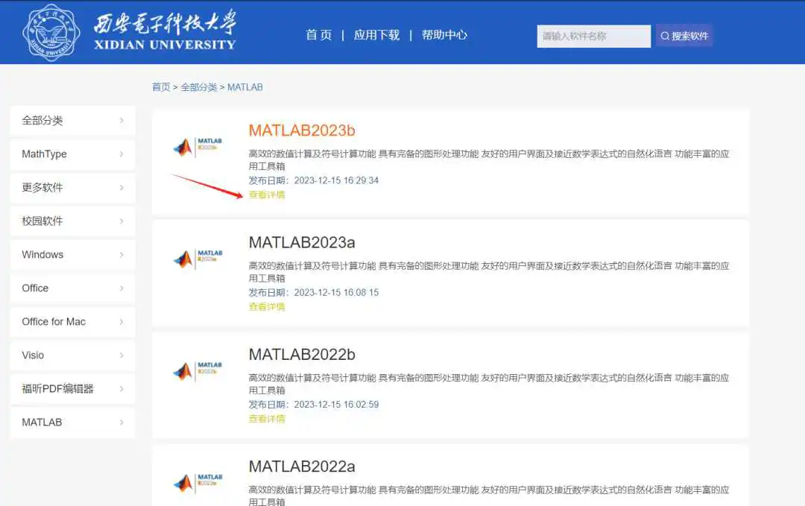The width and height of the screenshot is (805, 506).
Task: Open the MATLAB2022b product logo thumbnail
Action: pos(198,371)
